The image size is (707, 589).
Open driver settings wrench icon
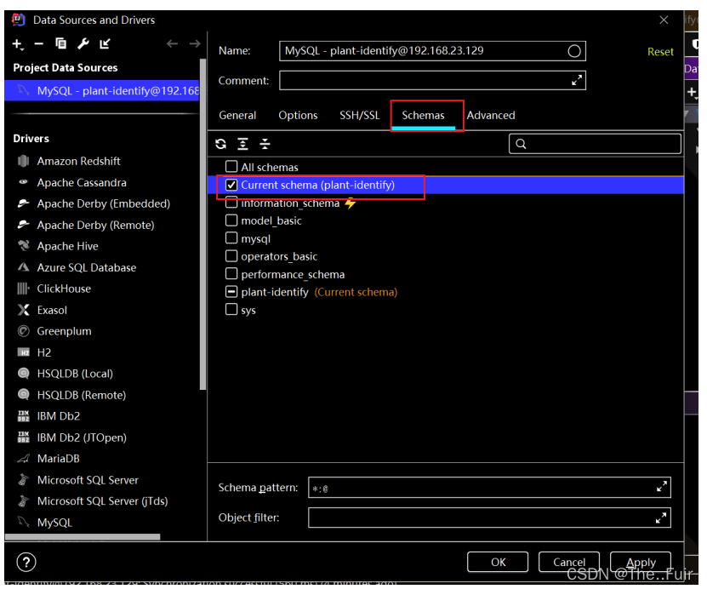pyautogui.click(x=83, y=43)
